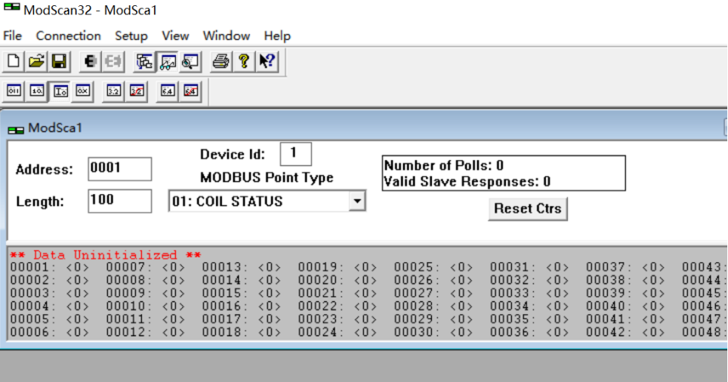The height and width of the screenshot is (382, 728).
Task: Select the integer display format icon
Action: click(60, 91)
